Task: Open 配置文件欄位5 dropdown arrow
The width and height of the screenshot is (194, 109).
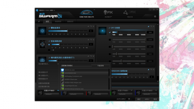Action: (x=156, y=91)
